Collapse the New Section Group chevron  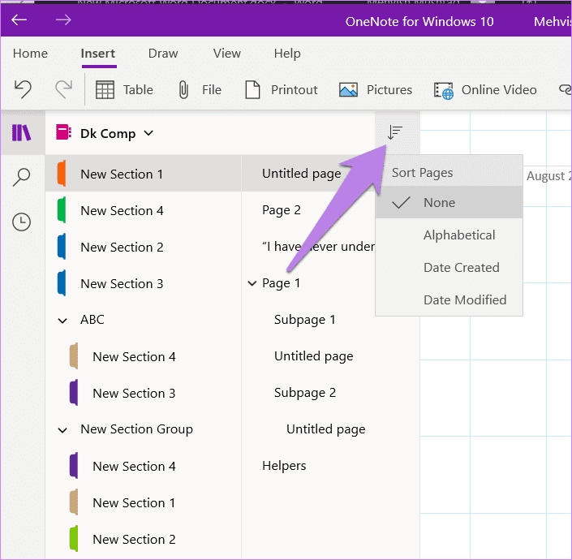coord(62,430)
